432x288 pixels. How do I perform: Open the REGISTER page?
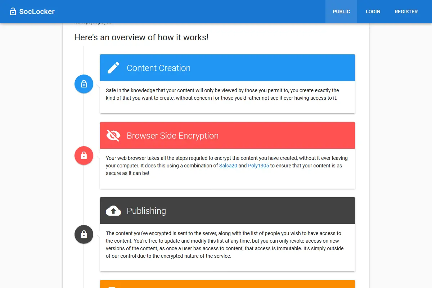tap(406, 12)
